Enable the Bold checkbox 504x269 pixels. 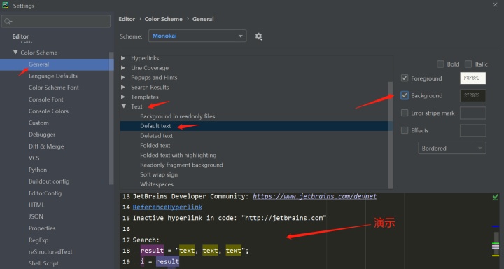(x=440, y=64)
